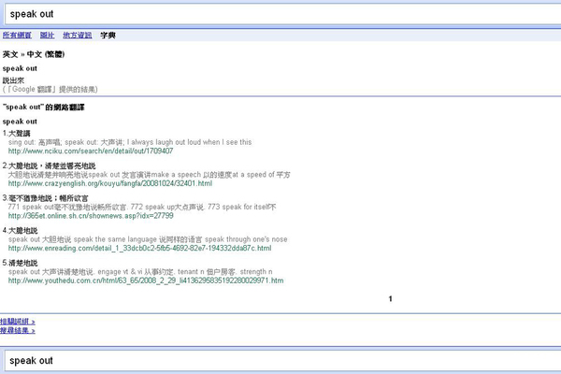The width and height of the screenshot is (561, 374).
Task: Open the crazyenglish.org kouyu link
Action: [x=110, y=183]
